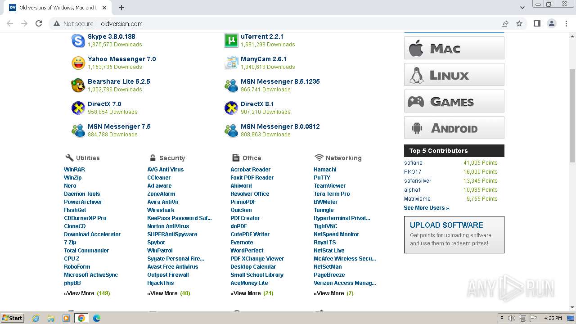Open the WinRAR link
The image size is (576, 324).
[74, 170]
